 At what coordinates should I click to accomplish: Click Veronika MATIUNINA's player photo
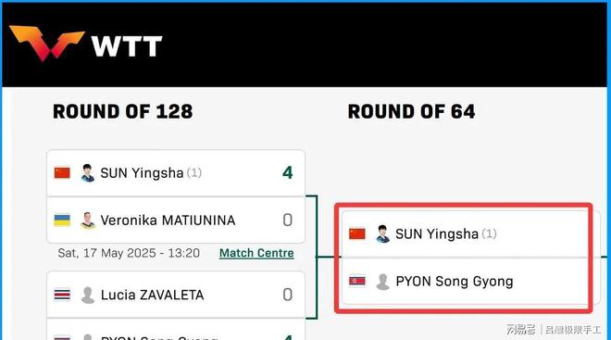pos(88,220)
